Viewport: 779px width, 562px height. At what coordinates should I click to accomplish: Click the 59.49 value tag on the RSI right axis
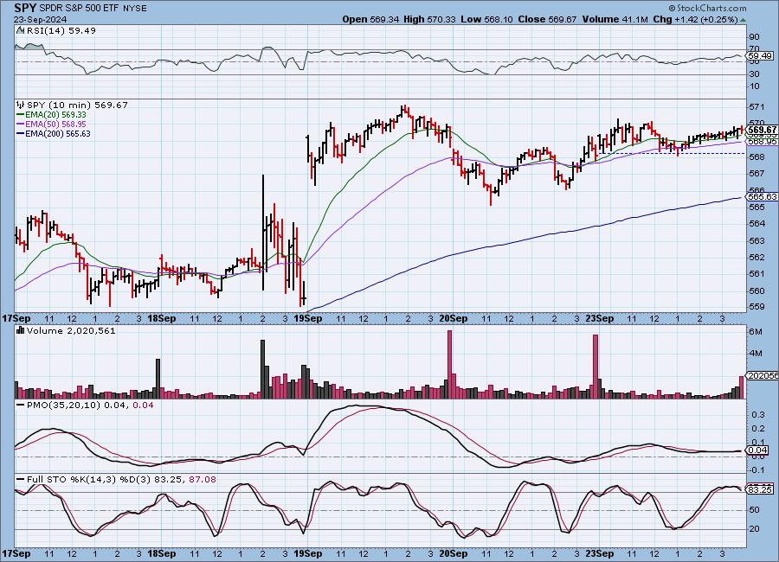pos(760,56)
